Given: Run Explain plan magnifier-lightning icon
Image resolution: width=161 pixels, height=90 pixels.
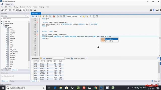Looking at the screenshot, I should [x=47, y=16].
